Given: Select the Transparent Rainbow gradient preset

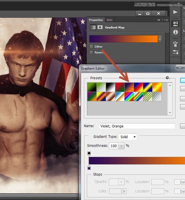Looking at the screenshot, I should coord(139,97).
